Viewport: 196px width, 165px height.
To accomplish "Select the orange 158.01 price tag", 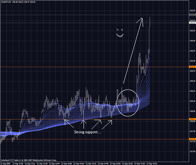I will click(193, 119).
